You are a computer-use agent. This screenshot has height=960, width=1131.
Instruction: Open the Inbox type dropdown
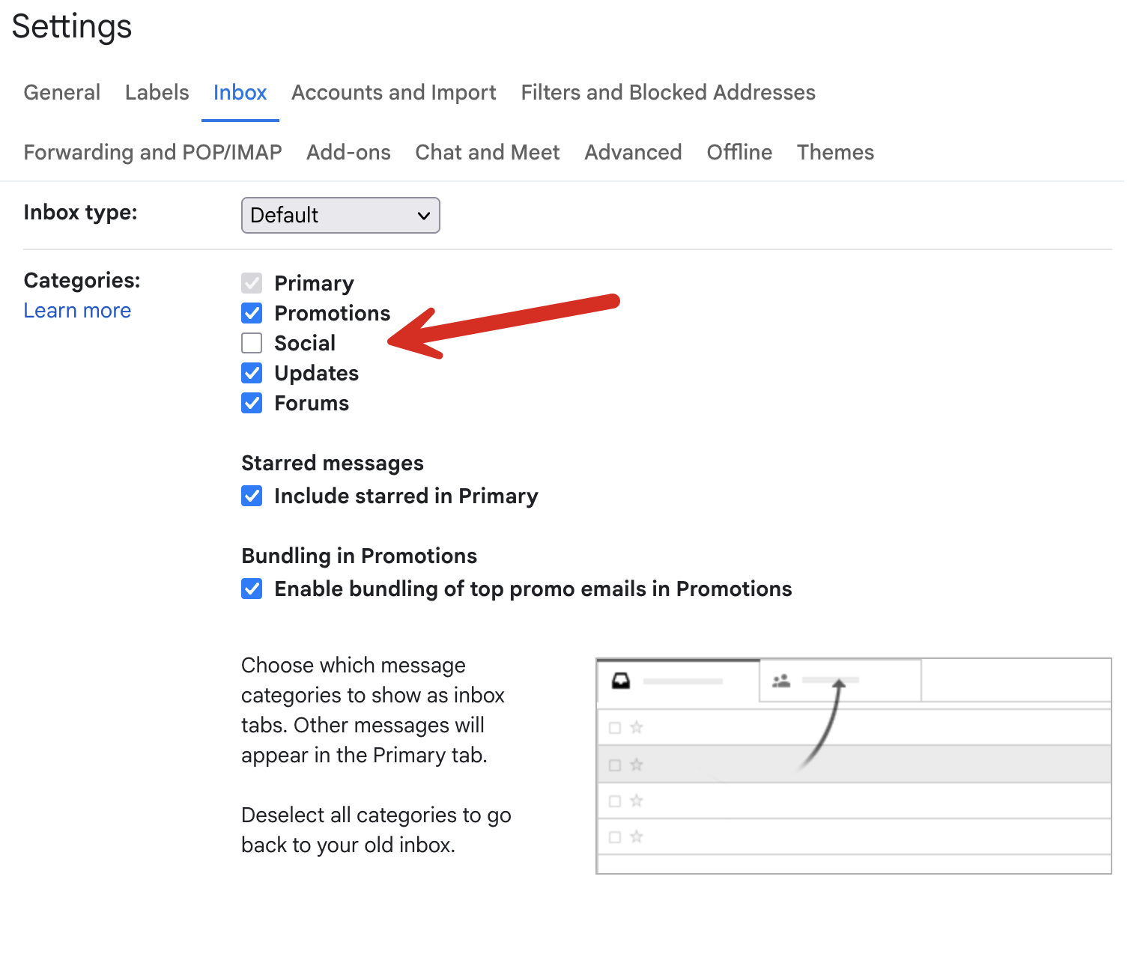(x=340, y=216)
